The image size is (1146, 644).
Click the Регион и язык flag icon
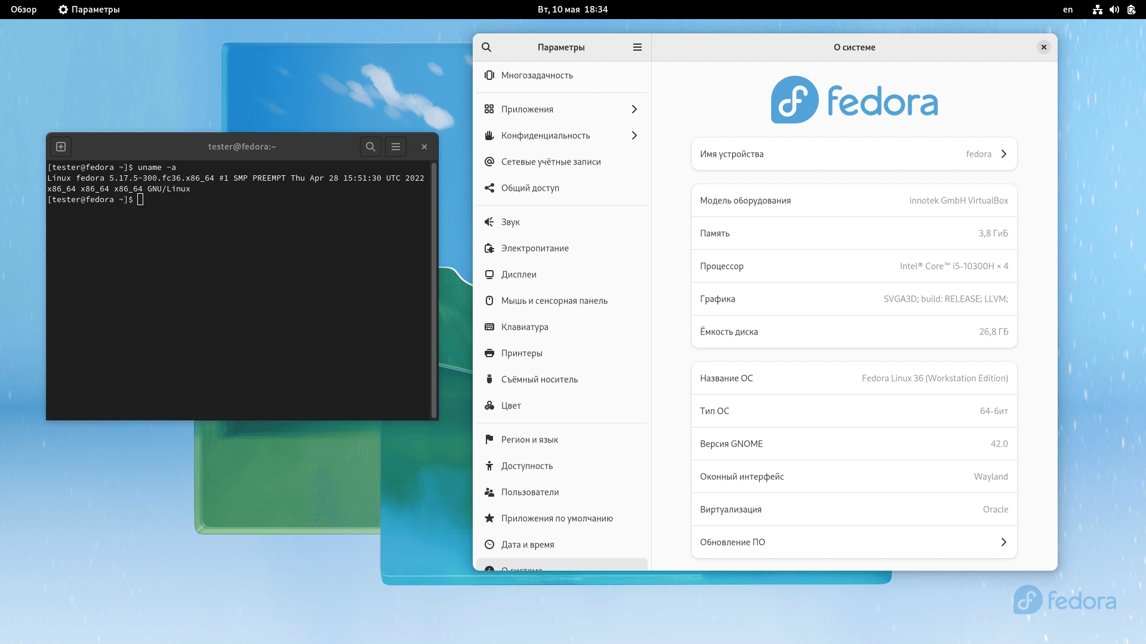[489, 439]
